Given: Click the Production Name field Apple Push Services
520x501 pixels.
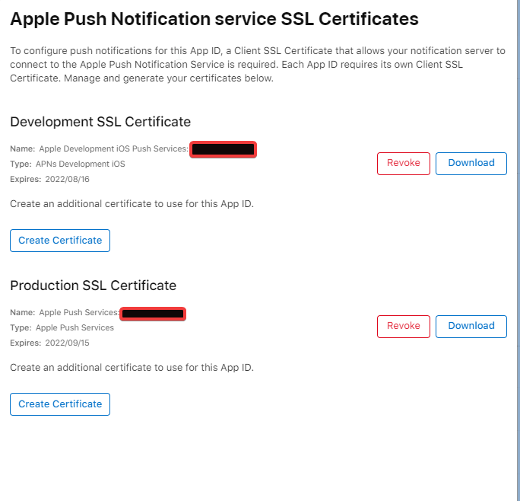Looking at the screenshot, I should pos(78,313).
